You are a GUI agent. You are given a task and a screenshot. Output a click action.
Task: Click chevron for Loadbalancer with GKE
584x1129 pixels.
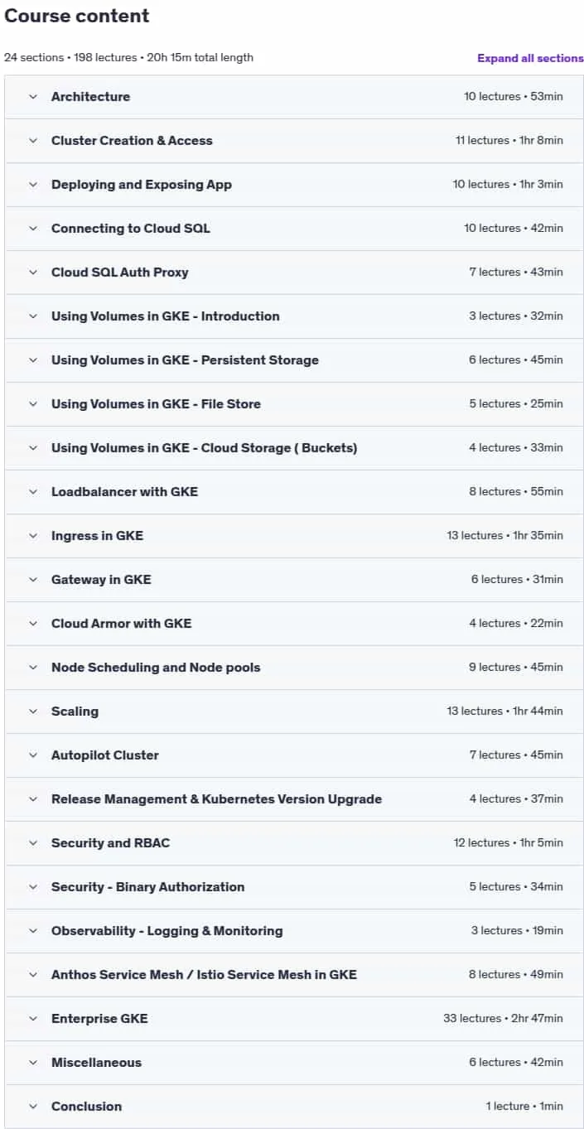point(33,492)
